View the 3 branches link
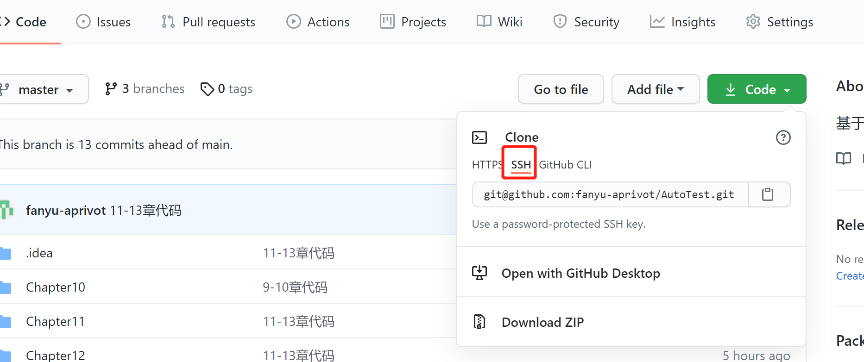 [x=152, y=88]
